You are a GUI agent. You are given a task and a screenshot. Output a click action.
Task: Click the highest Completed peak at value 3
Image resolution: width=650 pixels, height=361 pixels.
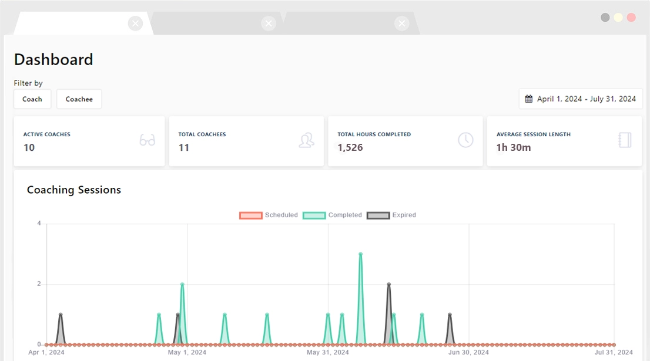[360, 254]
